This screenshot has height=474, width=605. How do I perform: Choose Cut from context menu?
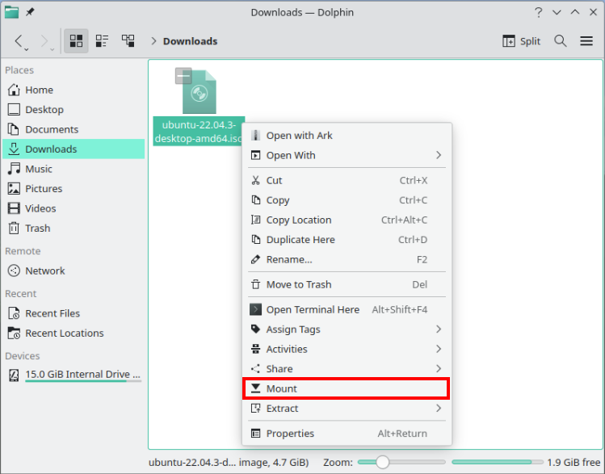click(x=347, y=181)
